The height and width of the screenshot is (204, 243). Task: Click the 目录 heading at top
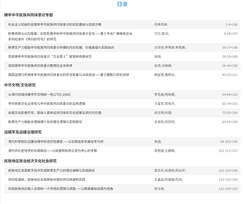[x=122, y=4]
